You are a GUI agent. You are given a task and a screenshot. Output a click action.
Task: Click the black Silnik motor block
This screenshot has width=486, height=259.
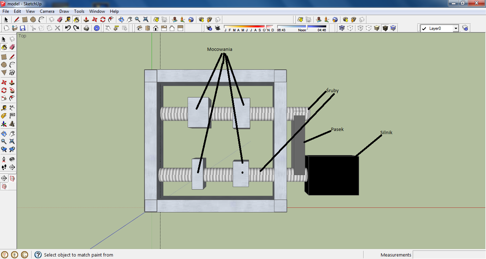point(332,175)
